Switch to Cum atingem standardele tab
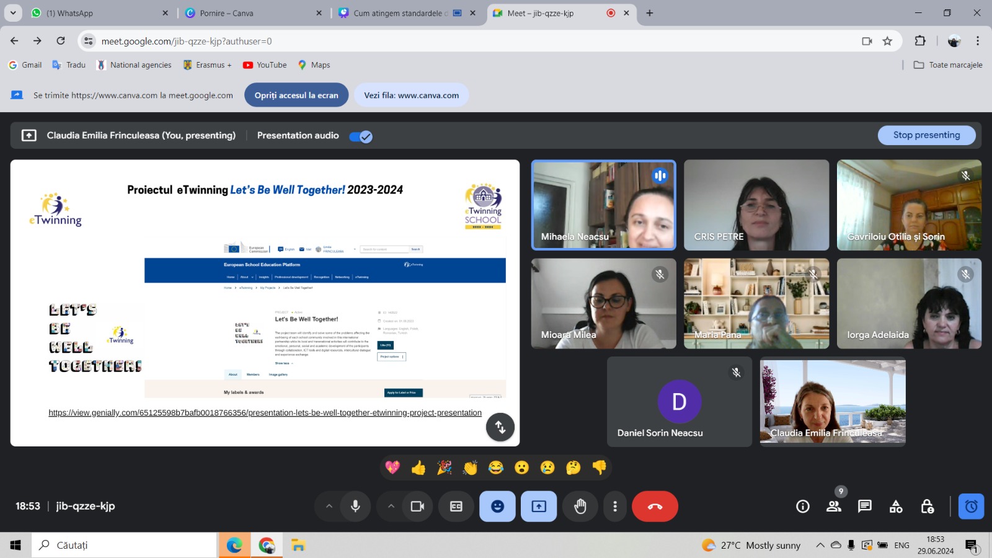Image resolution: width=992 pixels, height=558 pixels. point(407,13)
